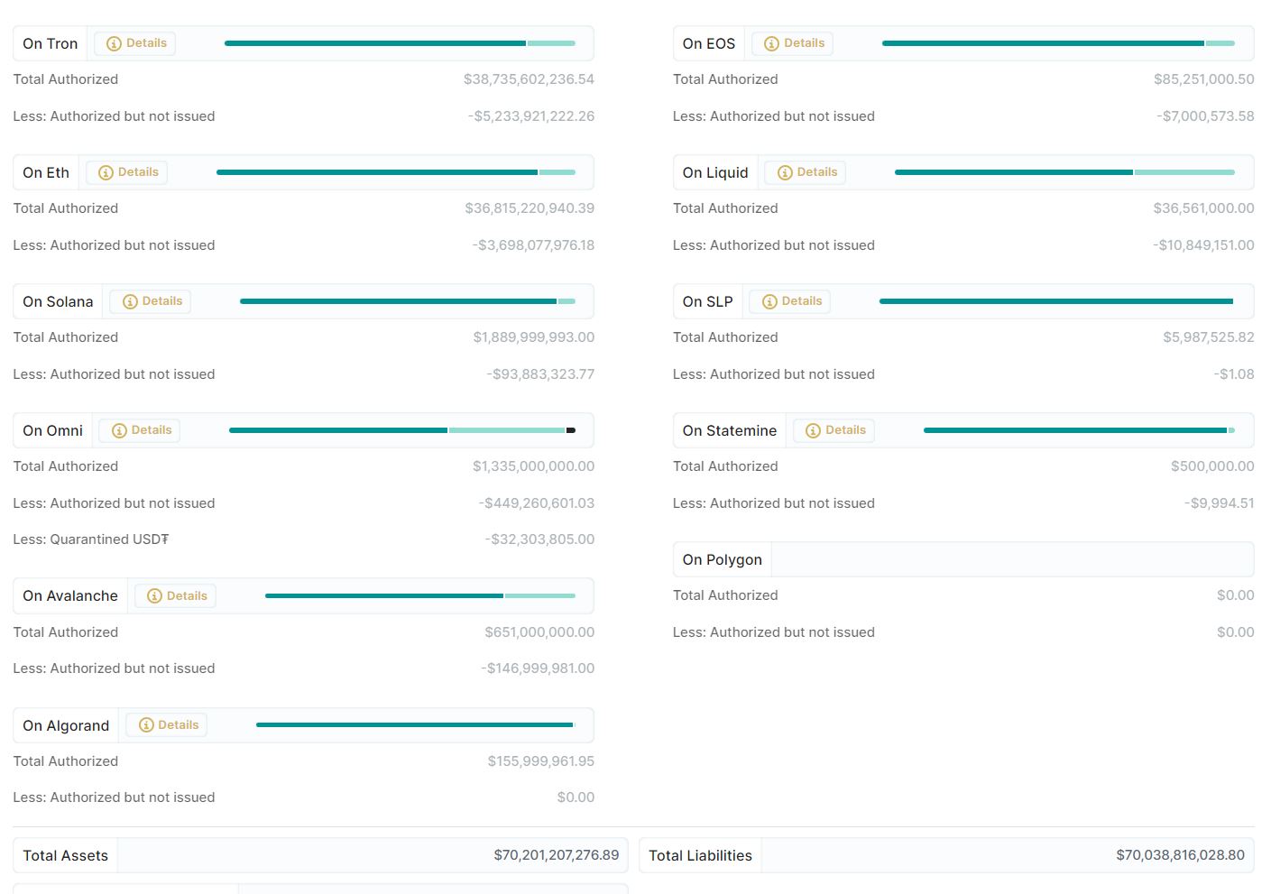Click the On Omni authorization bar
This screenshot has height=894, width=1271.
(402, 430)
